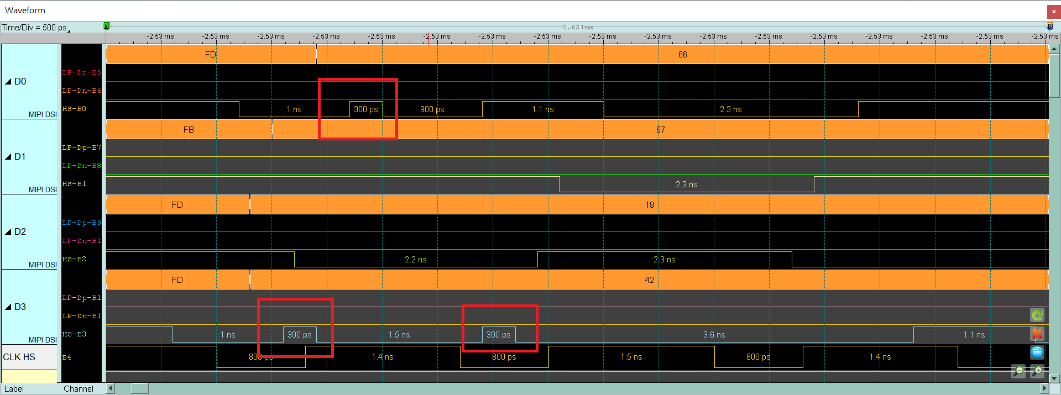Click the 2.3 ns pulse on HS-B1
The width and height of the screenshot is (1061, 395).
point(687,185)
